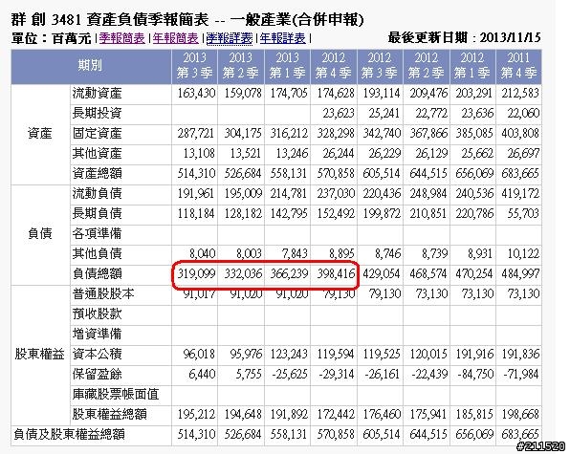The width and height of the screenshot is (570, 454).
Task: Select the 其他資產 value 13,521
Action: point(246,153)
